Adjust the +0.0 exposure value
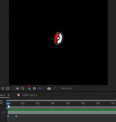 40,88
